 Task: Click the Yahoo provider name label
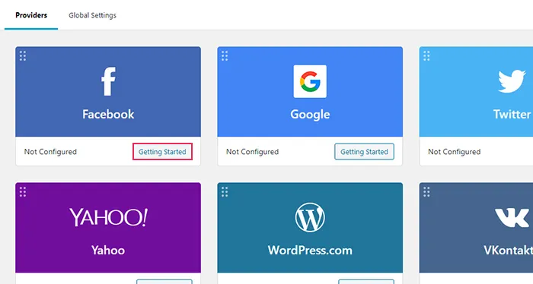[x=108, y=250]
